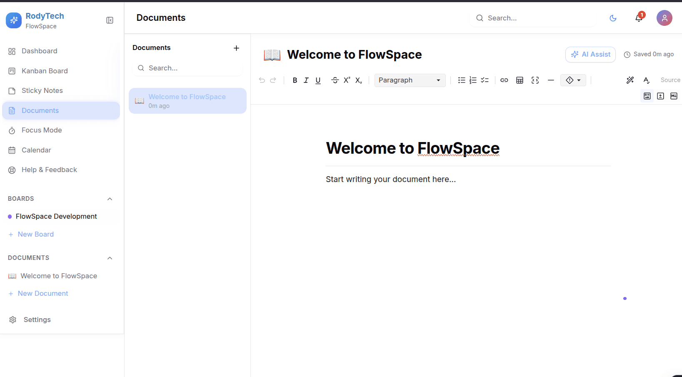Collapse the BOARDS section

pyautogui.click(x=110, y=199)
